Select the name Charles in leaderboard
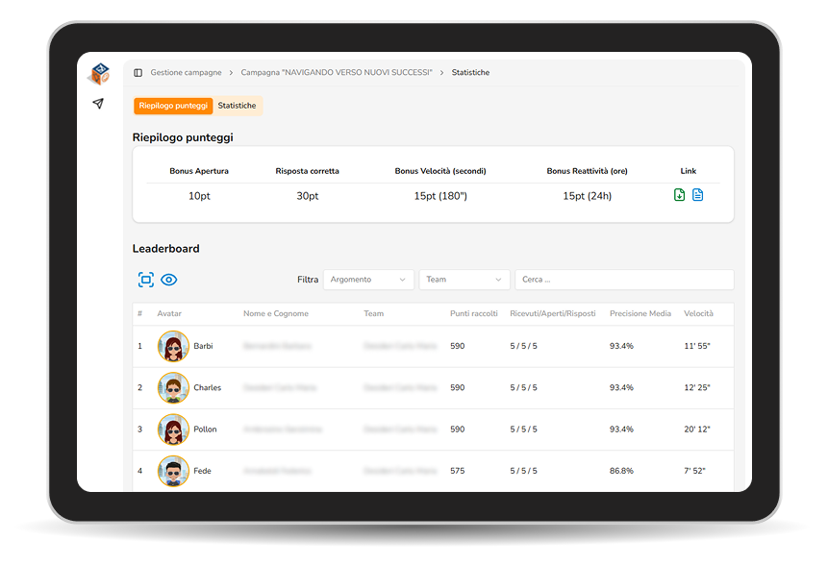The height and width of the screenshot is (565, 828). 208,388
